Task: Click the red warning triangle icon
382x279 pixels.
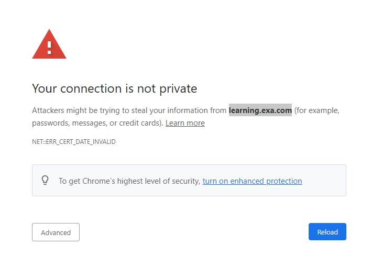Action: point(49,44)
